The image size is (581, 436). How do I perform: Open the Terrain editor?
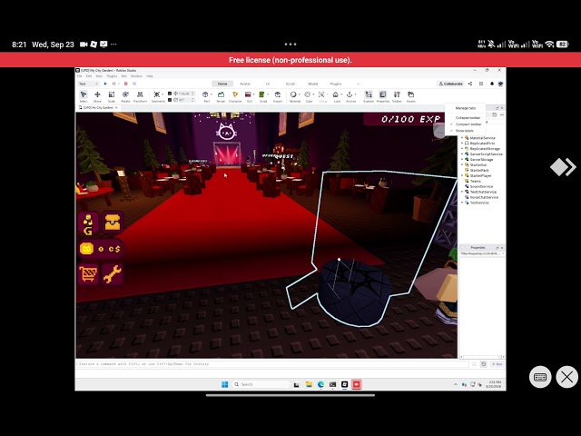point(221,96)
